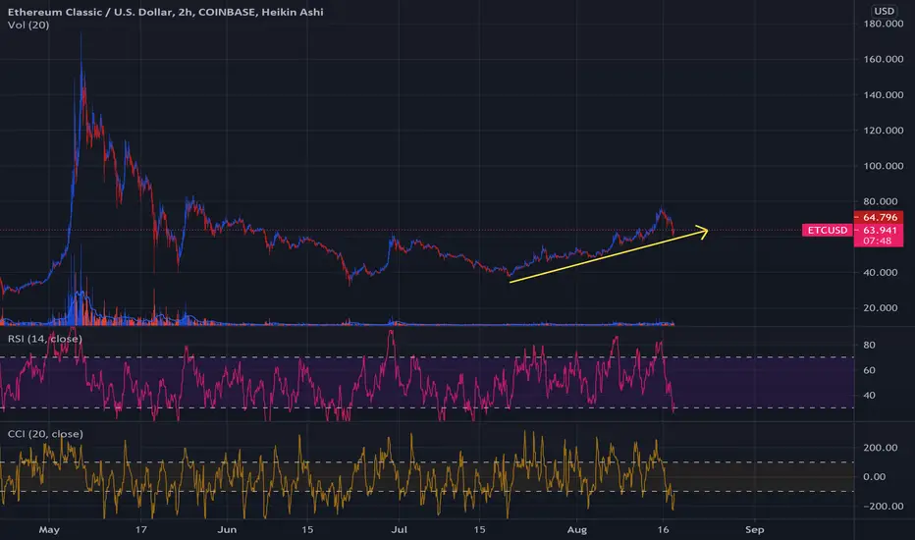Click the Jun date label on time axis
The height and width of the screenshot is (540, 915).
coord(227,530)
